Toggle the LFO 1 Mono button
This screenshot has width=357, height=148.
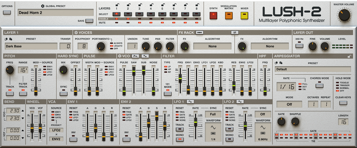[x=179, y=139]
